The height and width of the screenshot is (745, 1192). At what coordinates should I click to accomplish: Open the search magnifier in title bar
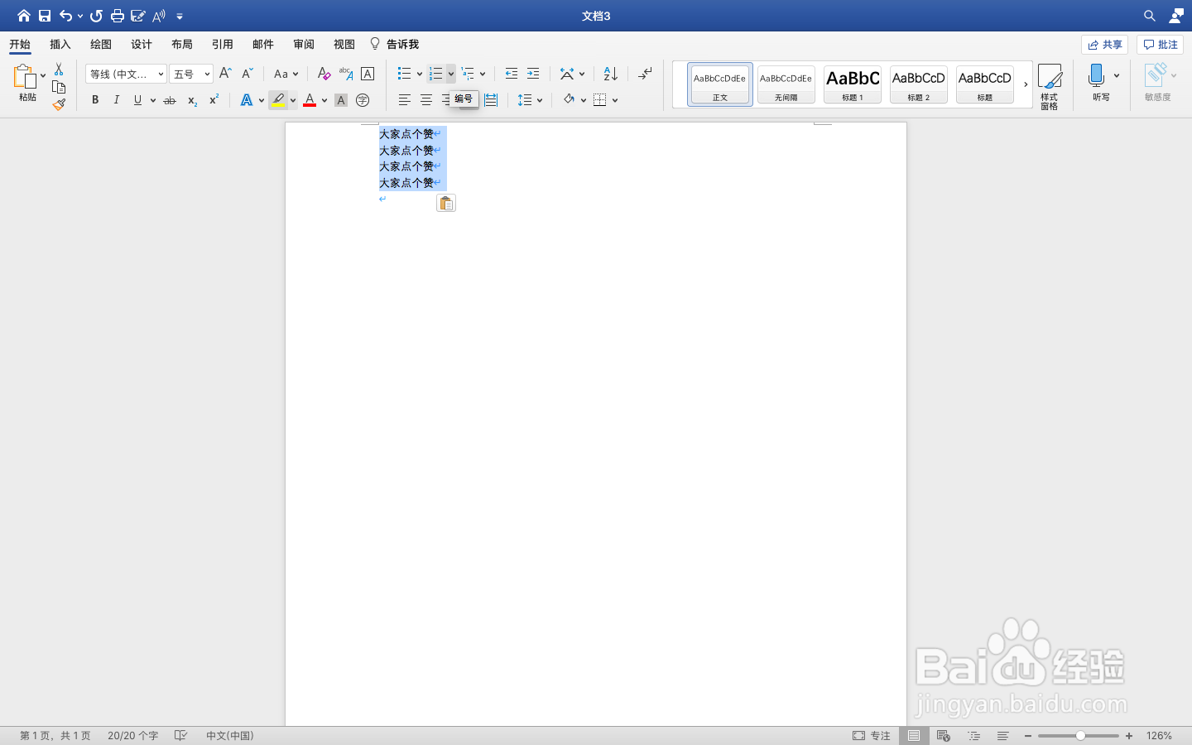[x=1150, y=16]
